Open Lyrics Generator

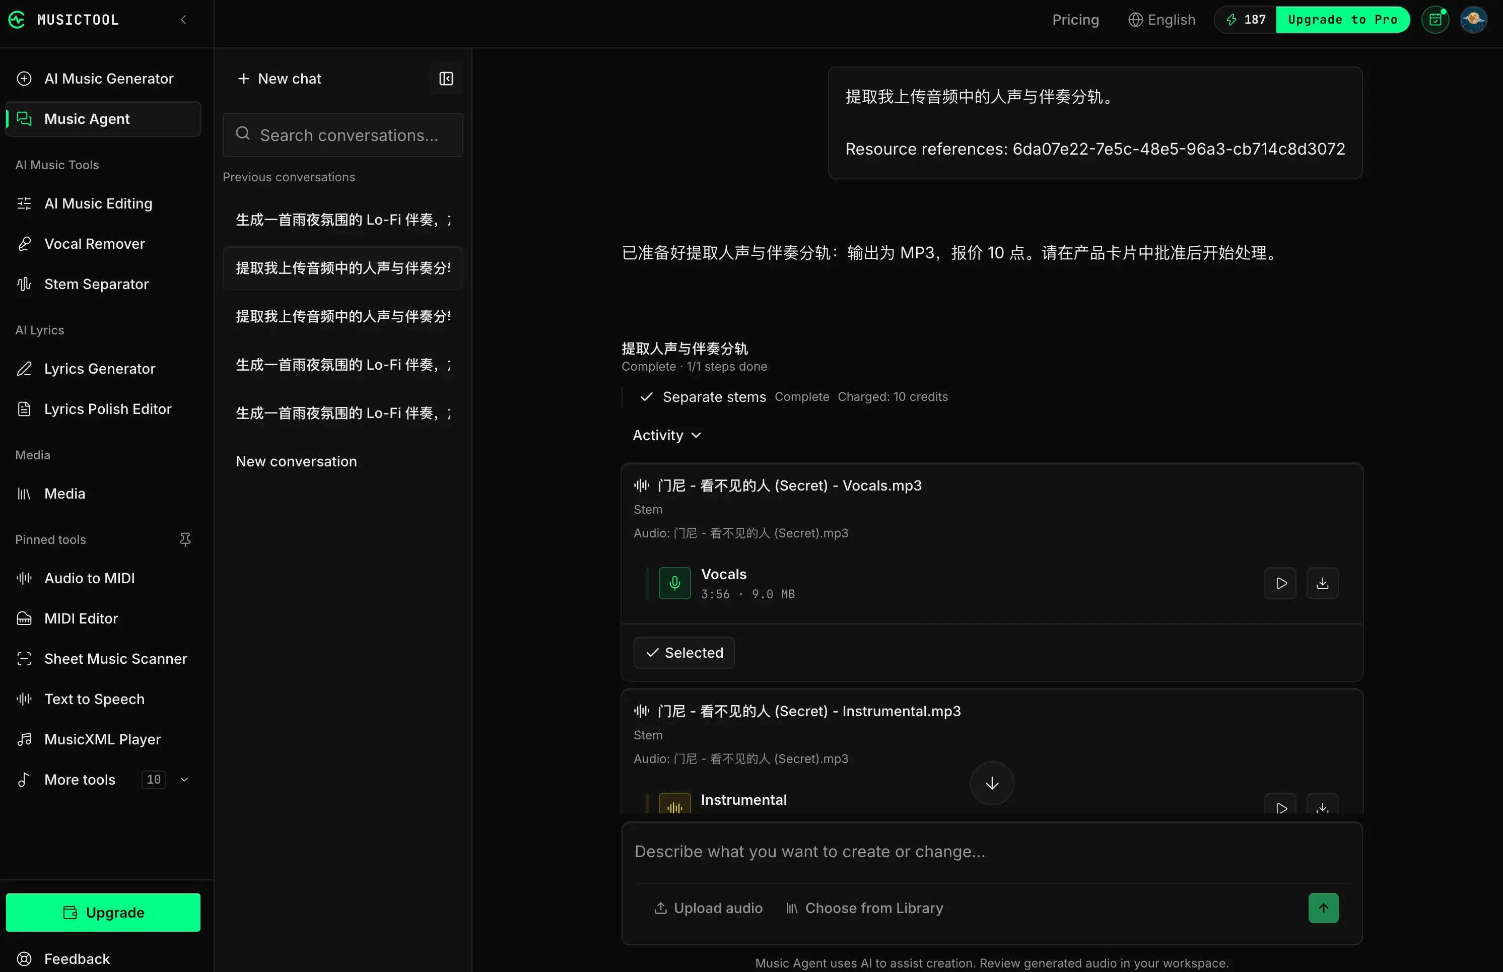coord(104,369)
